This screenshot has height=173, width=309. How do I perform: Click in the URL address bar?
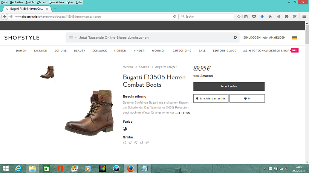pyautogui.click(x=93, y=17)
